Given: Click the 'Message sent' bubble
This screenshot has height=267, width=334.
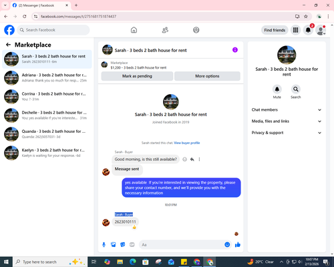Looking at the screenshot, I should 127,169.
